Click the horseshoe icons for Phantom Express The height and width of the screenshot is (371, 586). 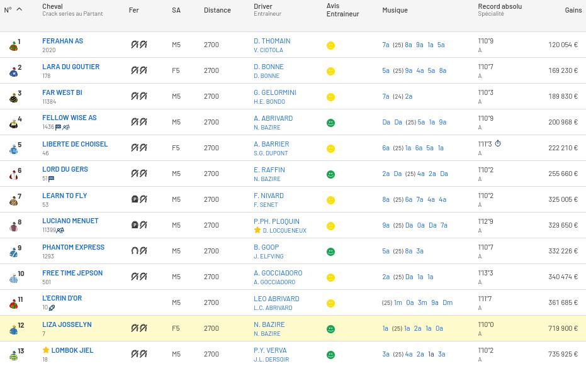coord(138,251)
